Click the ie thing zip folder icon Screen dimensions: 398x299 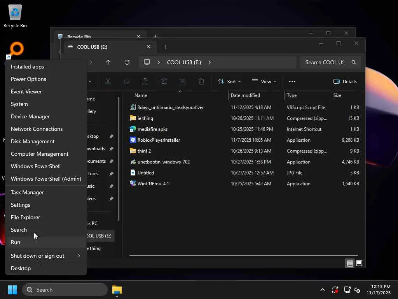[133, 118]
